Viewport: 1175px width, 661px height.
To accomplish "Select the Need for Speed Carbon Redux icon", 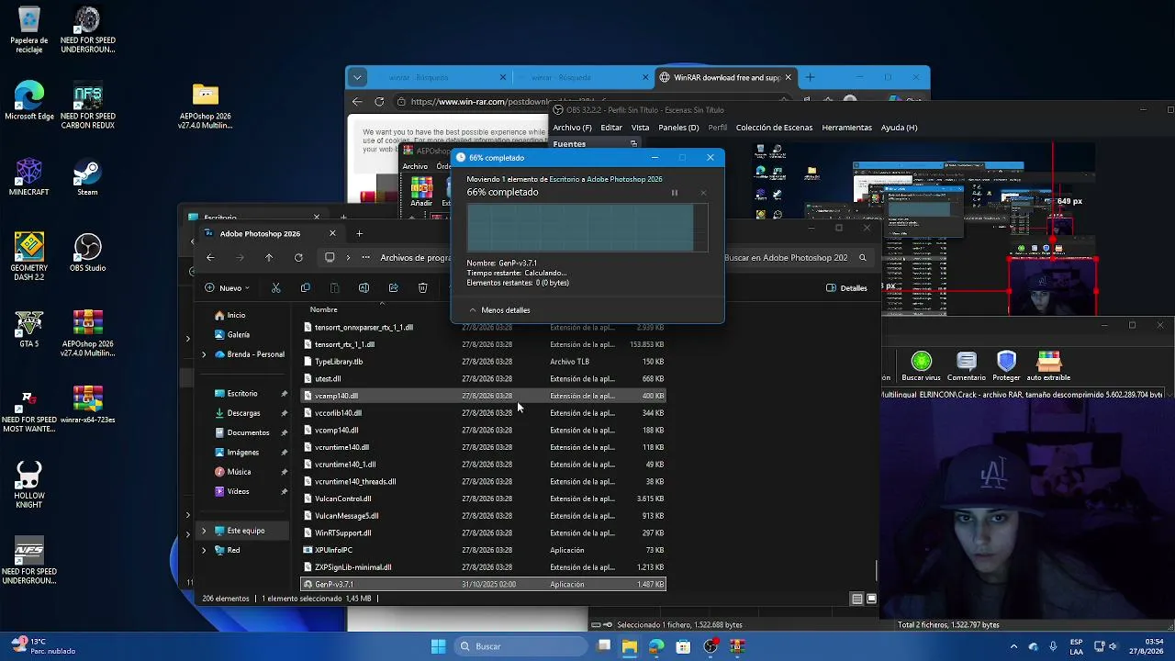I will [x=87, y=106].
